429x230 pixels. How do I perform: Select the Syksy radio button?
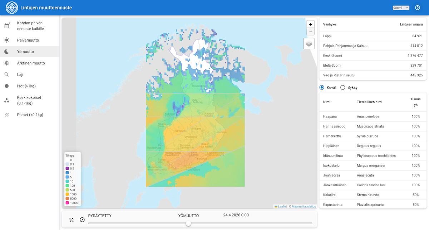342,87
